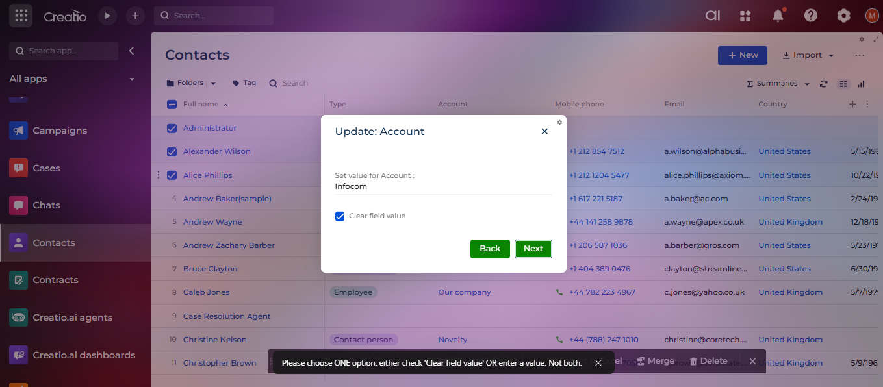
Task: Open the notifications bell
Action: click(778, 16)
